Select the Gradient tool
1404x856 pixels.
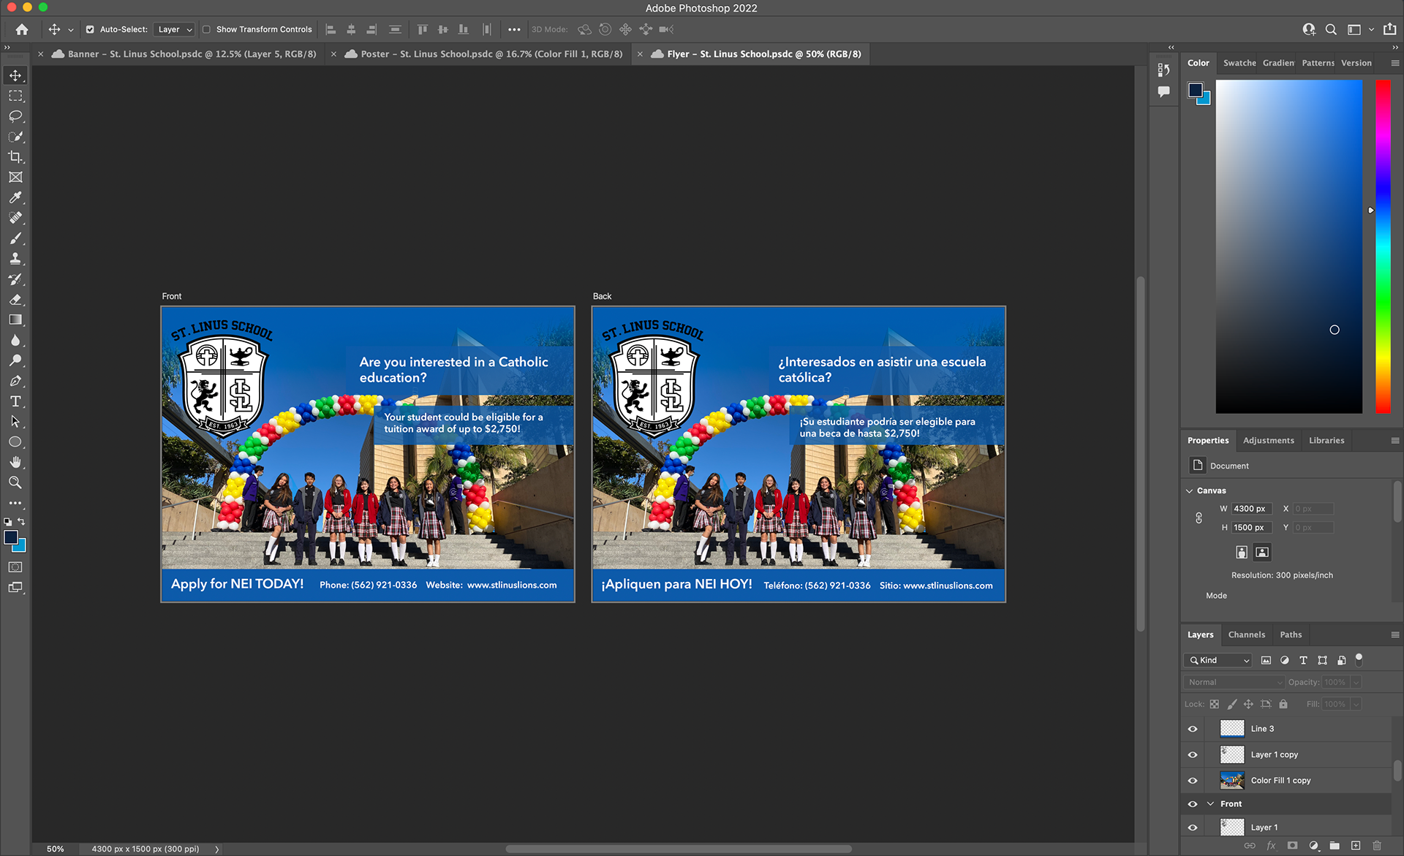pyautogui.click(x=15, y=319)
